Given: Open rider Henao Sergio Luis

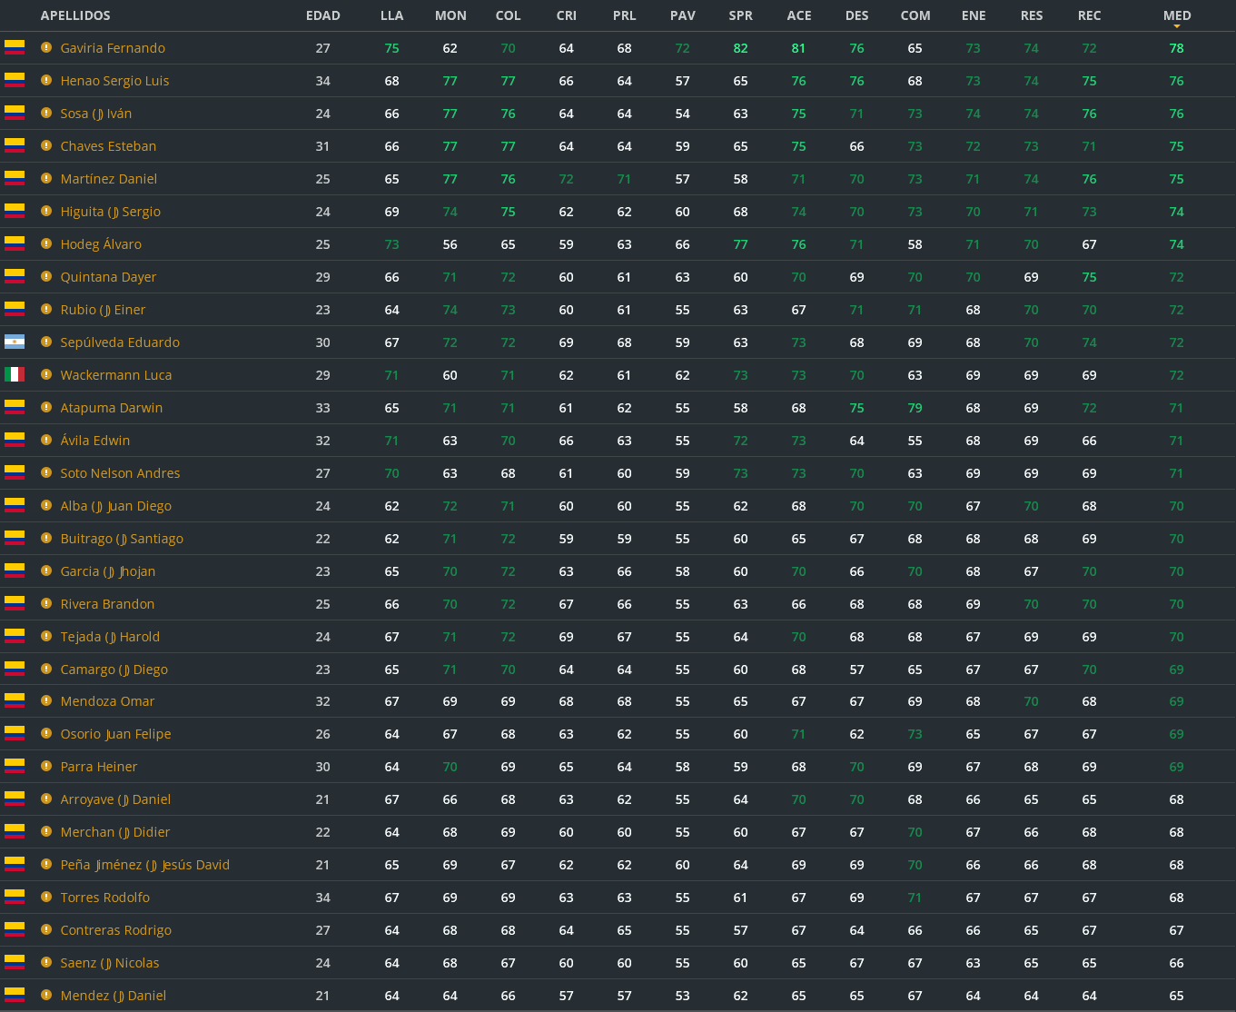Looking at the screenshot, I should (x=114, y=81).
